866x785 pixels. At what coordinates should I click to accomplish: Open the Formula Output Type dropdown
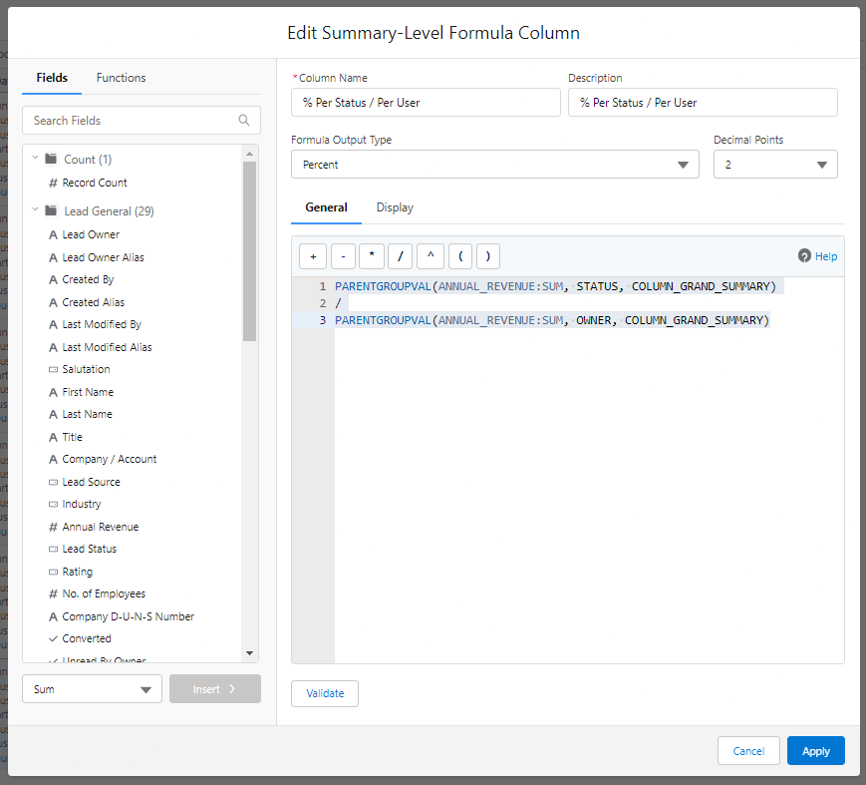point(495,165)
